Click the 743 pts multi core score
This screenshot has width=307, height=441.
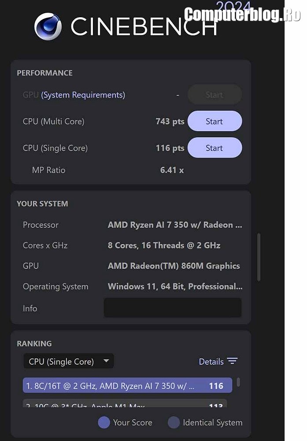tap(170, 121)
